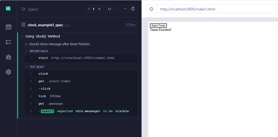278x137 pixels.
Task: Click the selector playground crosshair icon
Action: [151, 9]
